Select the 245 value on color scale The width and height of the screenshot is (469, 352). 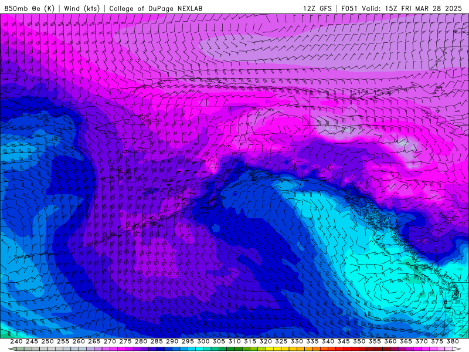tap(32, 341)
